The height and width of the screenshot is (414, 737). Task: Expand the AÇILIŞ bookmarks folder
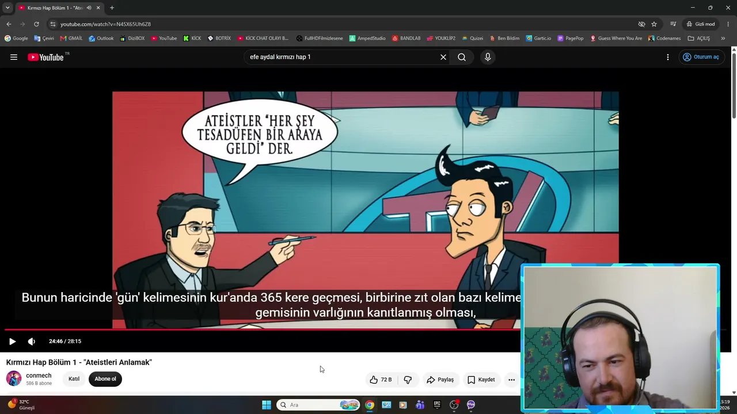(x=699, y=39)
